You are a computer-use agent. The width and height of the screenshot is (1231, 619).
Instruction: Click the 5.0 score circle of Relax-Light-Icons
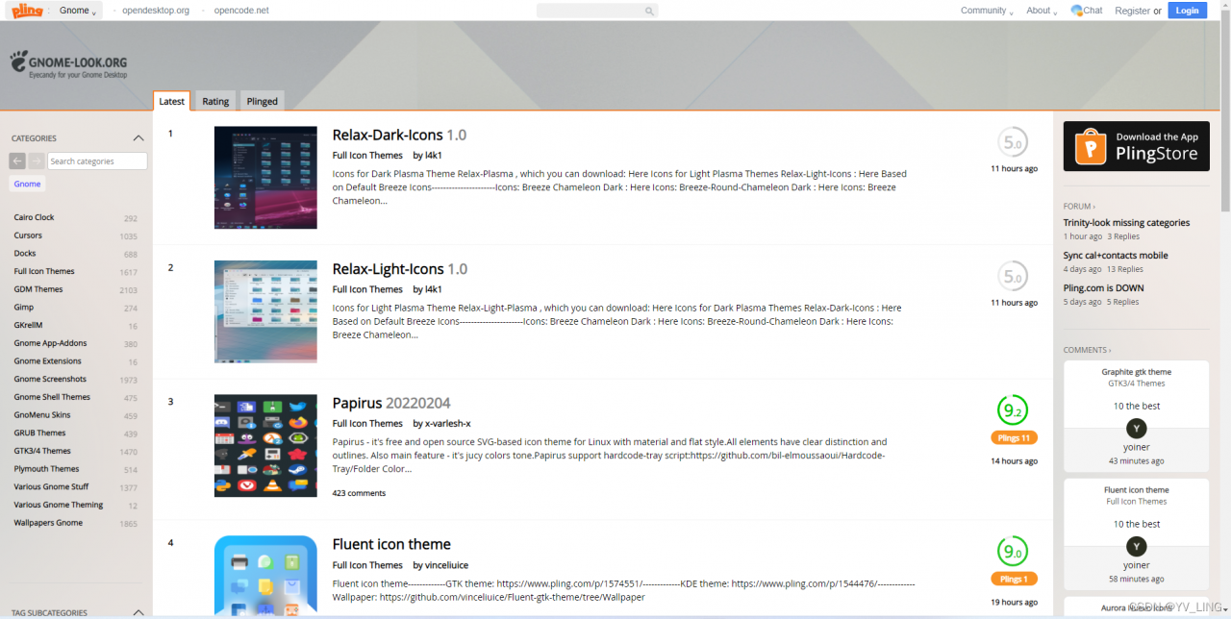[x=1013, y=277]
